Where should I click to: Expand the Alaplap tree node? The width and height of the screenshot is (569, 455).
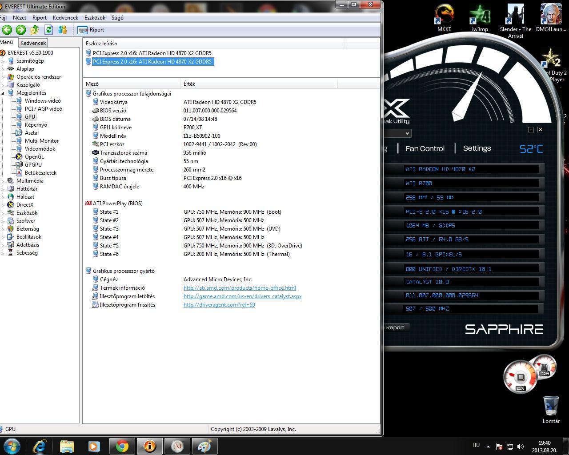3,69
